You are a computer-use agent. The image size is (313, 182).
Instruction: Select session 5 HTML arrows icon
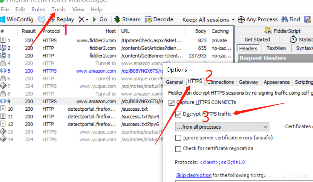click(3, 71)
